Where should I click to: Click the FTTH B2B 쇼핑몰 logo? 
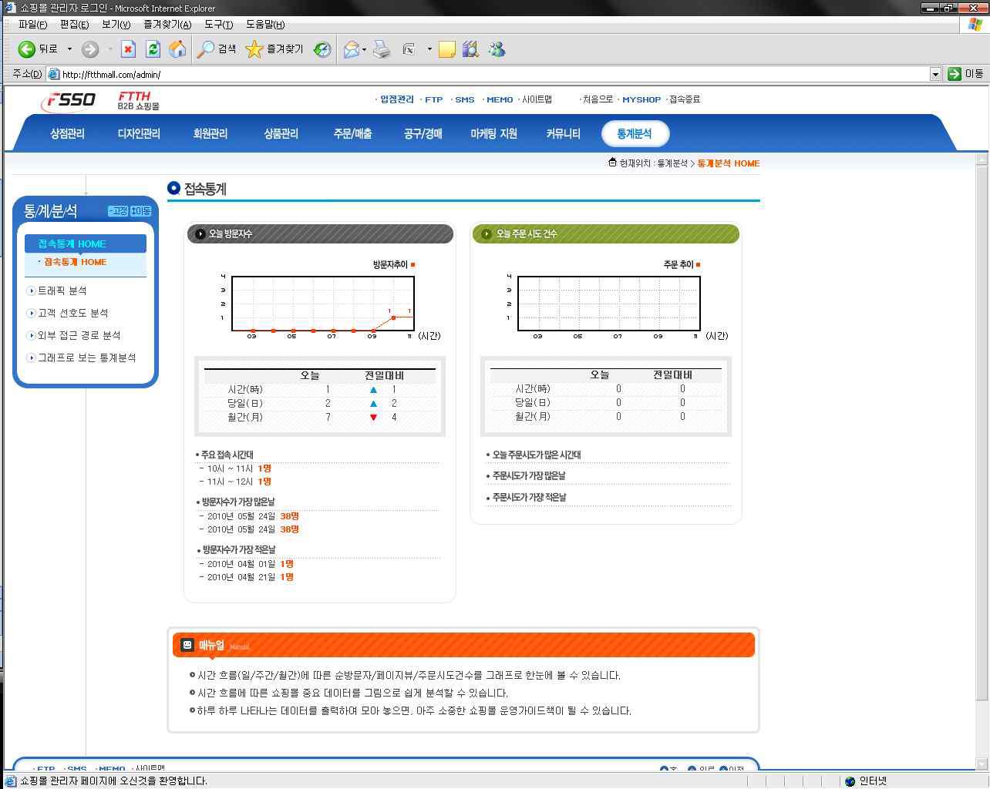click(x=139, y=101)
